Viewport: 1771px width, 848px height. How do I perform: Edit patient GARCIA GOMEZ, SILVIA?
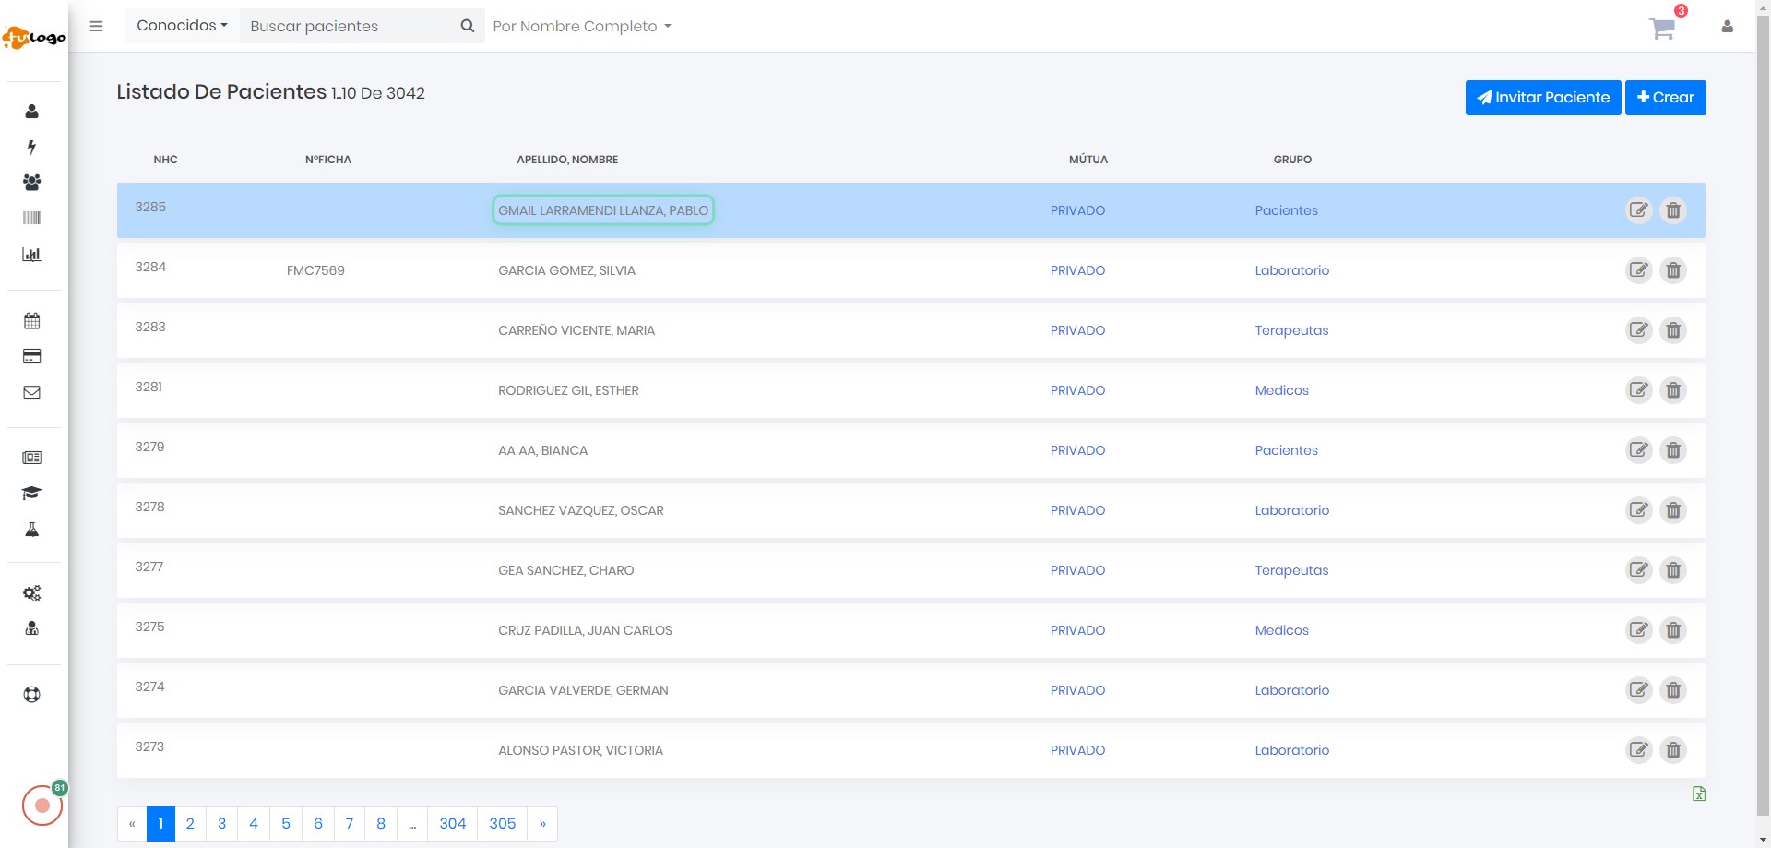click(x=1638, y=270)
